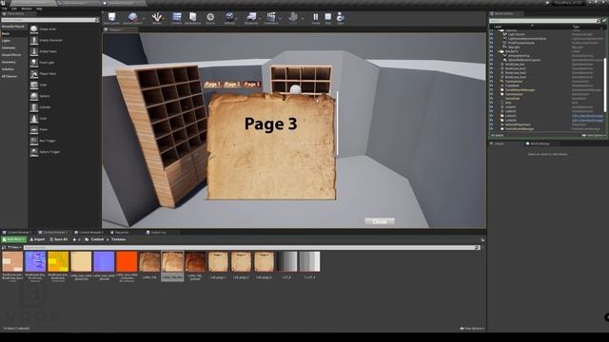Pause the running simulation
This screenshot has width=609, height=342.
coord(316,17)
